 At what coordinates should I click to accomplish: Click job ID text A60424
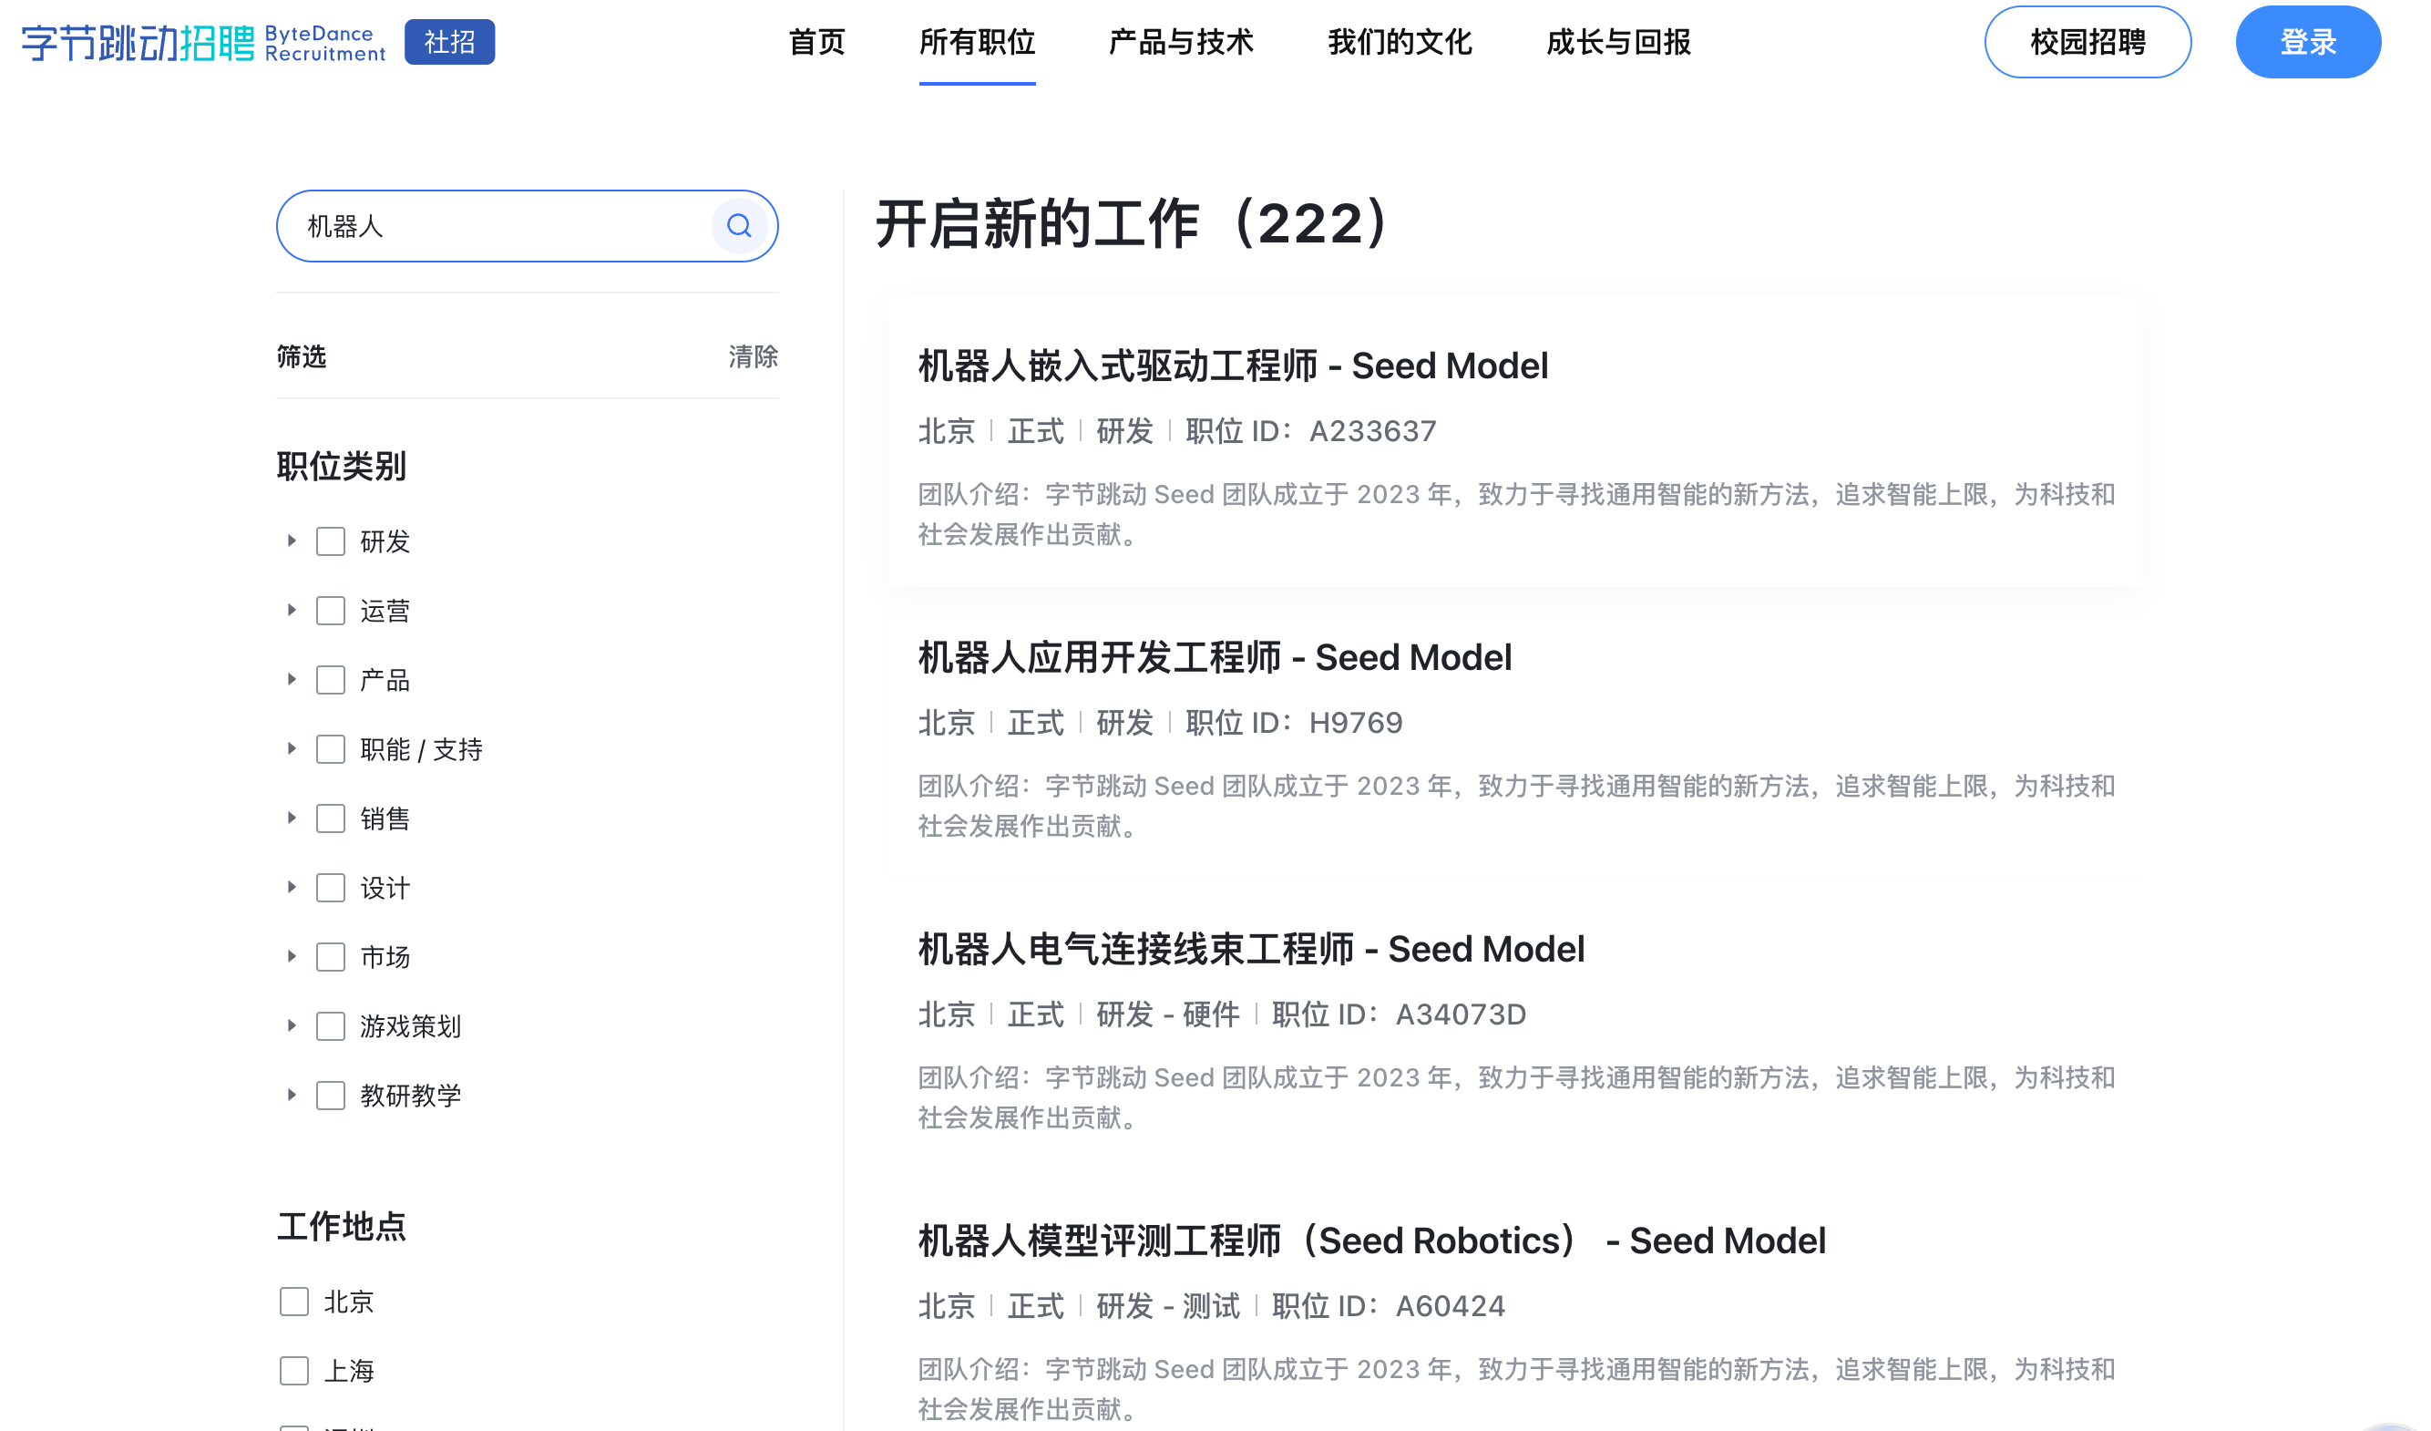(x=1450, y=1305)
